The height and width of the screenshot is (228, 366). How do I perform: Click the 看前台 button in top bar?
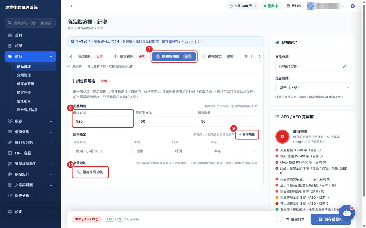294,6
